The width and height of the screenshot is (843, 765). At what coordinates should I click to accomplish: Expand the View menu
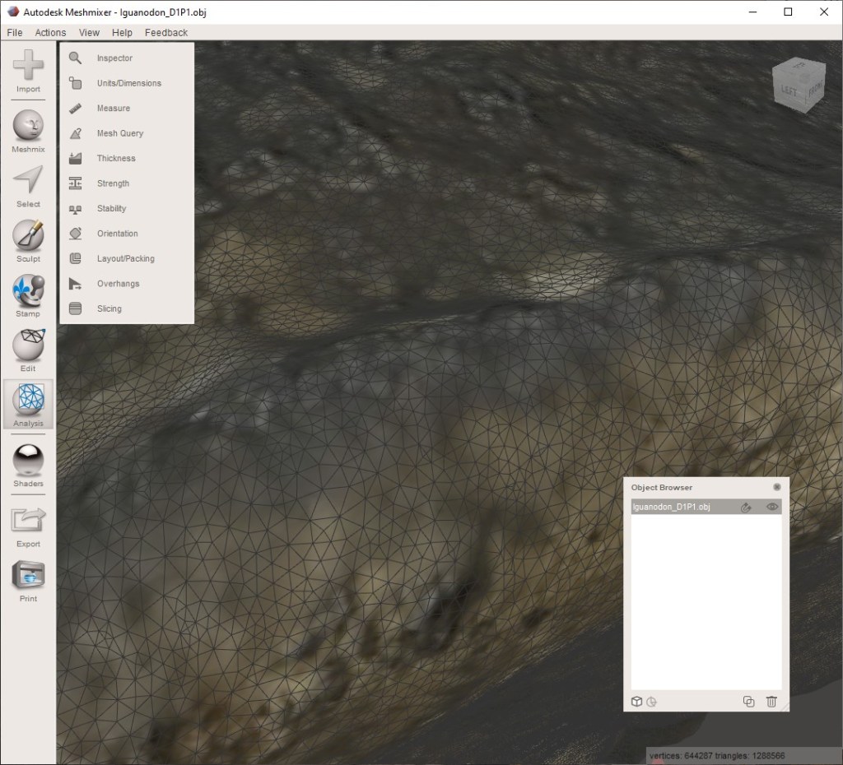[x=89, y=33]
